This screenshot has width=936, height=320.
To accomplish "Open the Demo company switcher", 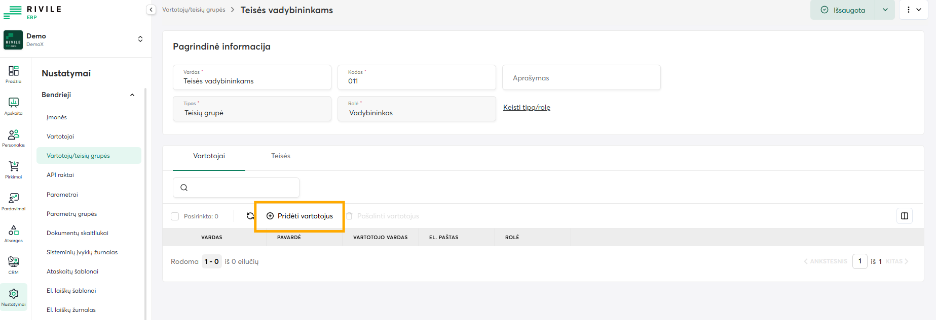I will tap(140, 39).
